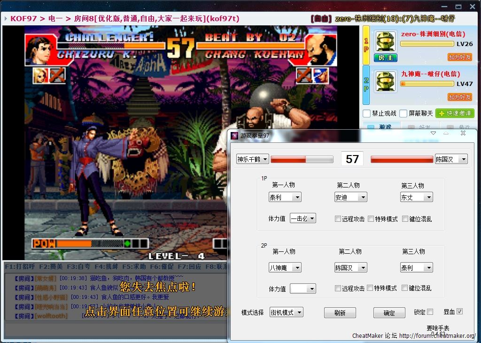
Task: Click the 游聚拳皇97 window title icon
Action: (234, 136)
